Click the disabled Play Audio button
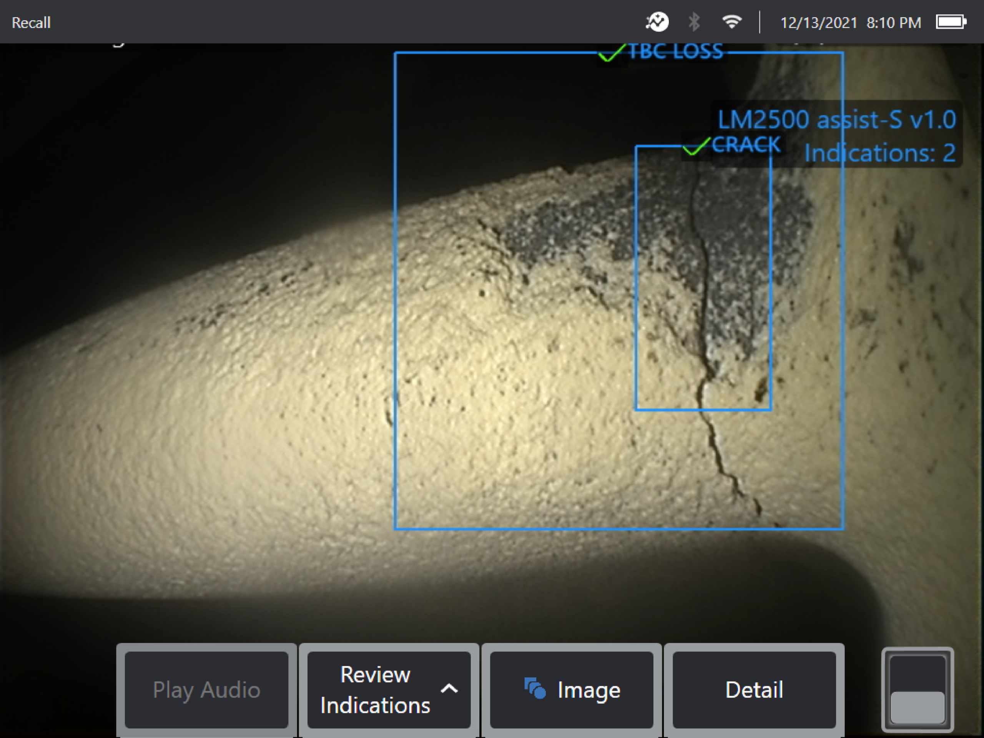The height and width of the screenshot is (738, 984). coord(206,690)
